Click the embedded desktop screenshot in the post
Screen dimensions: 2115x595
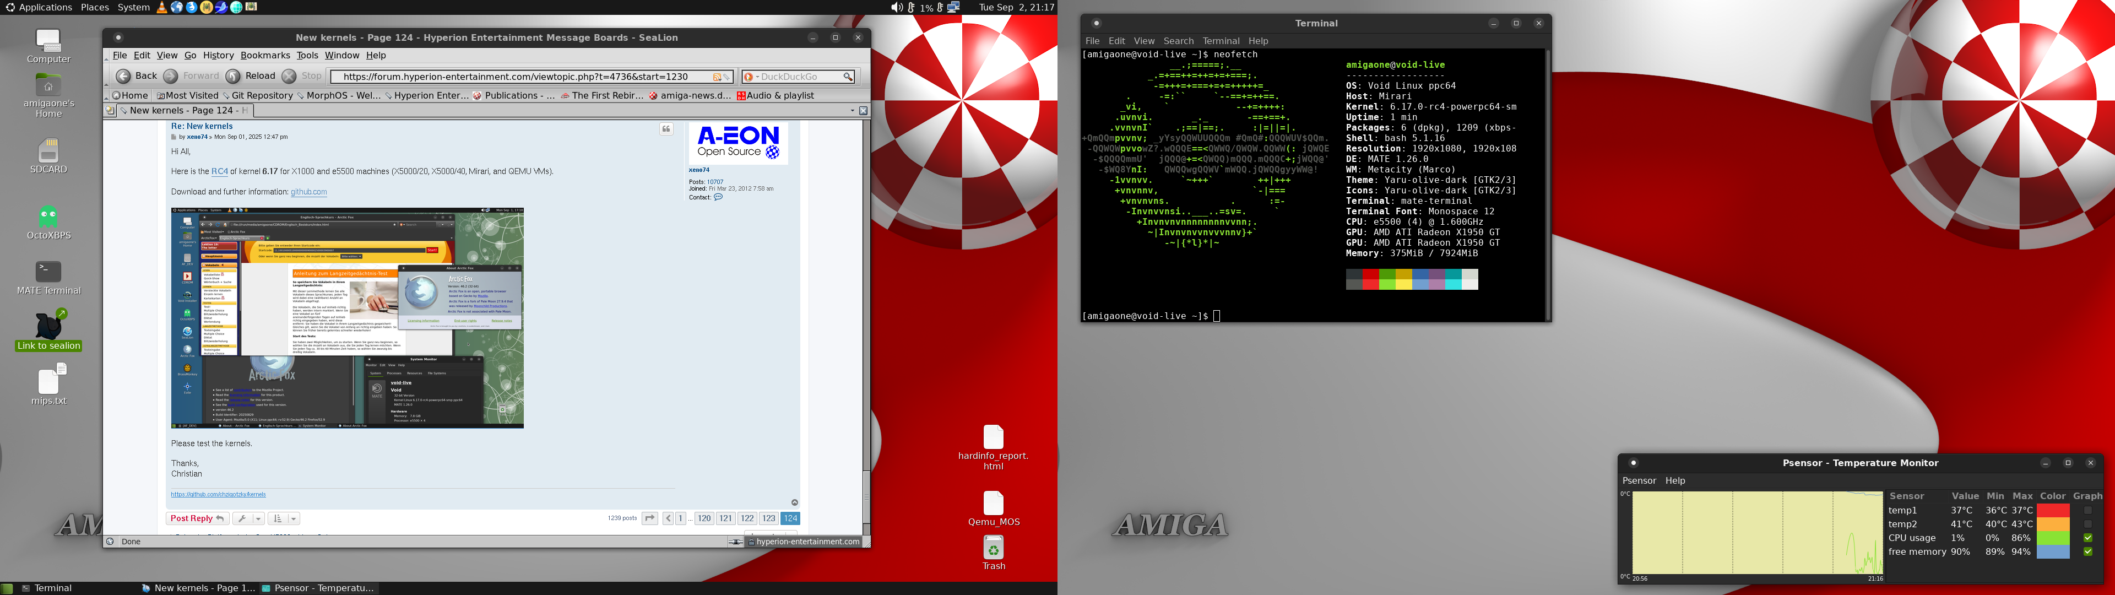tap(348, 317)
